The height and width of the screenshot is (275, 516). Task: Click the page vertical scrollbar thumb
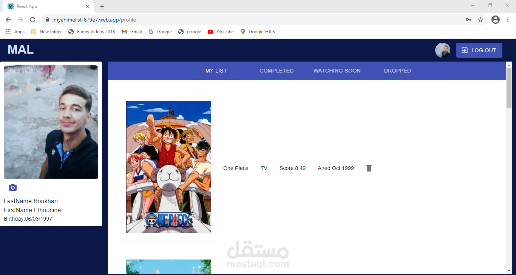pyautogui.click(x=509, y=87)
